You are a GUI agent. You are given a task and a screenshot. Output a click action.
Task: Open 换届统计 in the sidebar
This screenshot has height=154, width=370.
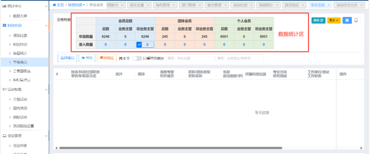20,54
